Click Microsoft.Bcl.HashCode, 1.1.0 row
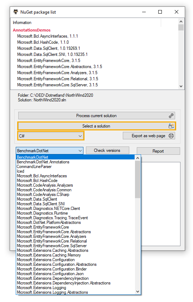Image resolution: width=193 pixels, height=302 pixels. [x=43, y=42]
